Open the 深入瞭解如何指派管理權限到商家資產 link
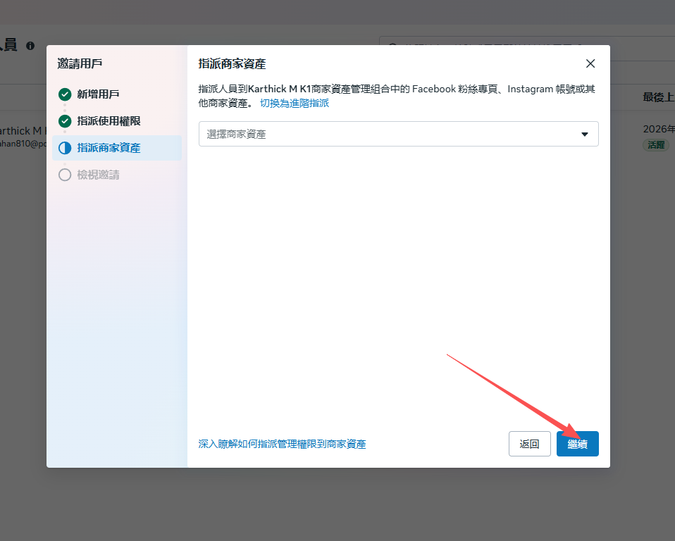Screen dimensions: 675x541 click(x=282, y=444)
